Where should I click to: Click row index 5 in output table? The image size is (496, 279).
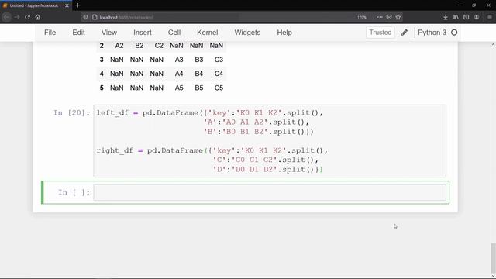tap(102, 88)
